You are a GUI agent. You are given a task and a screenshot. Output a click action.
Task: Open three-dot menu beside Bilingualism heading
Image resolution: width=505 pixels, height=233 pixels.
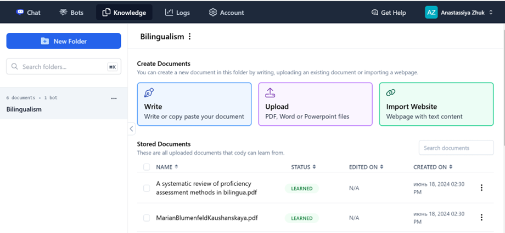click(190, 37)
